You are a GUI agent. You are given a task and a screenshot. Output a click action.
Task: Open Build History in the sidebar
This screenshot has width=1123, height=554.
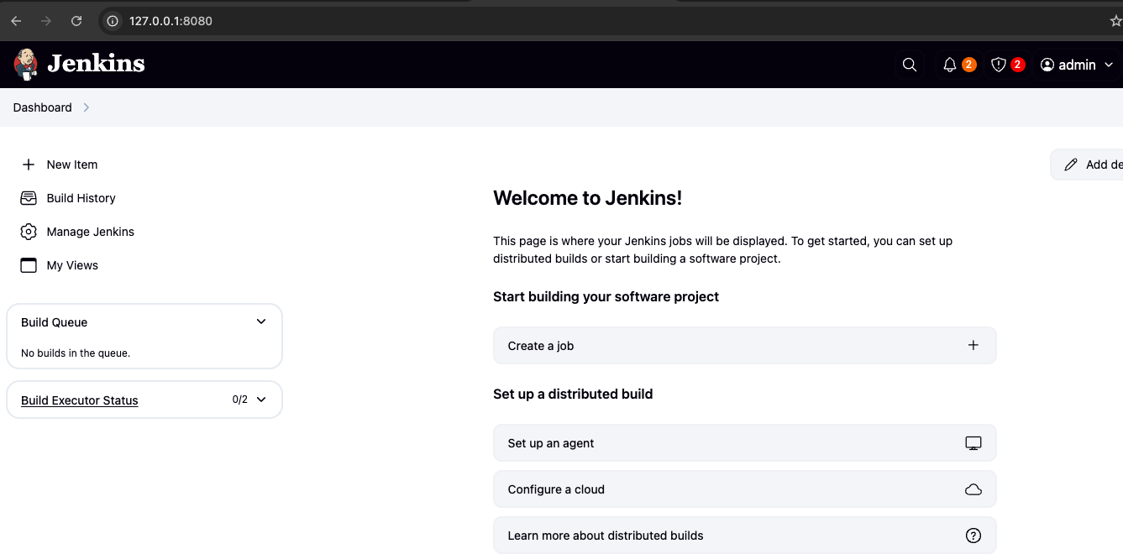(x=81, y=198)
